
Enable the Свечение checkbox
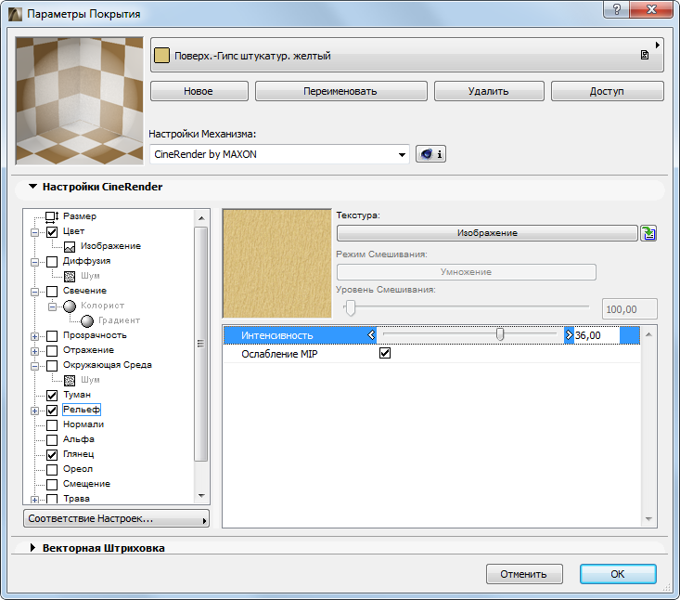[52, 292]
